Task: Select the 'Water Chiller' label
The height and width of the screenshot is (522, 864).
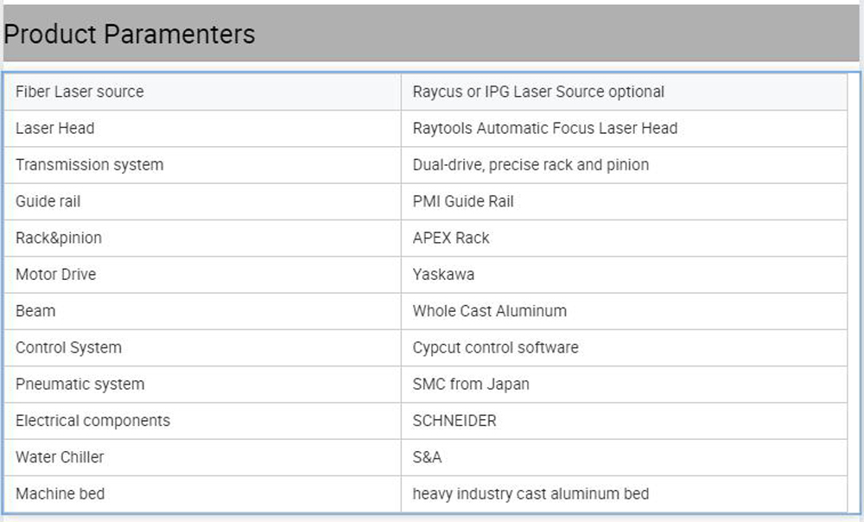Action: (x=60, y=457)
